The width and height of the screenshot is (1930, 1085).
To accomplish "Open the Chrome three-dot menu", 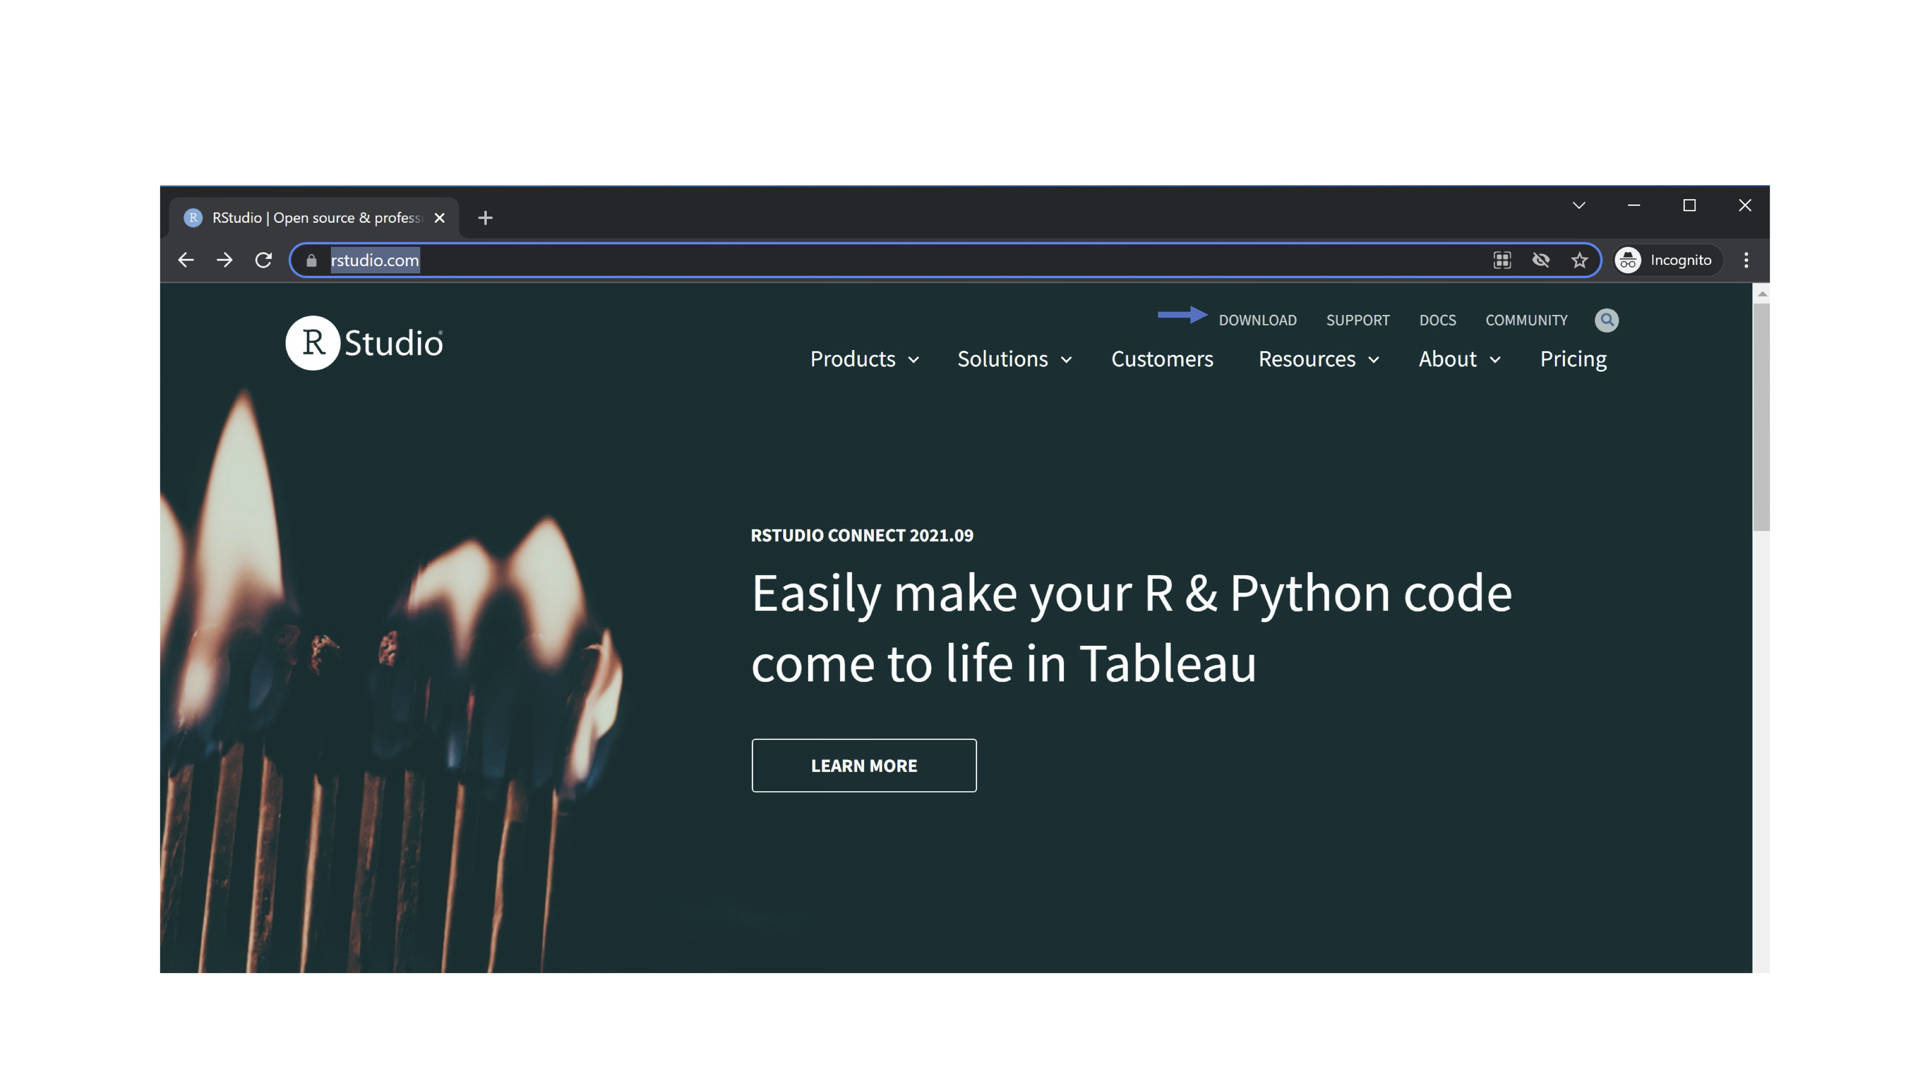I will pos(1746,260).
